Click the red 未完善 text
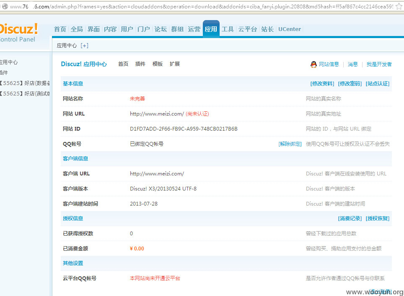The image size is (404, 296). point(137,99)
